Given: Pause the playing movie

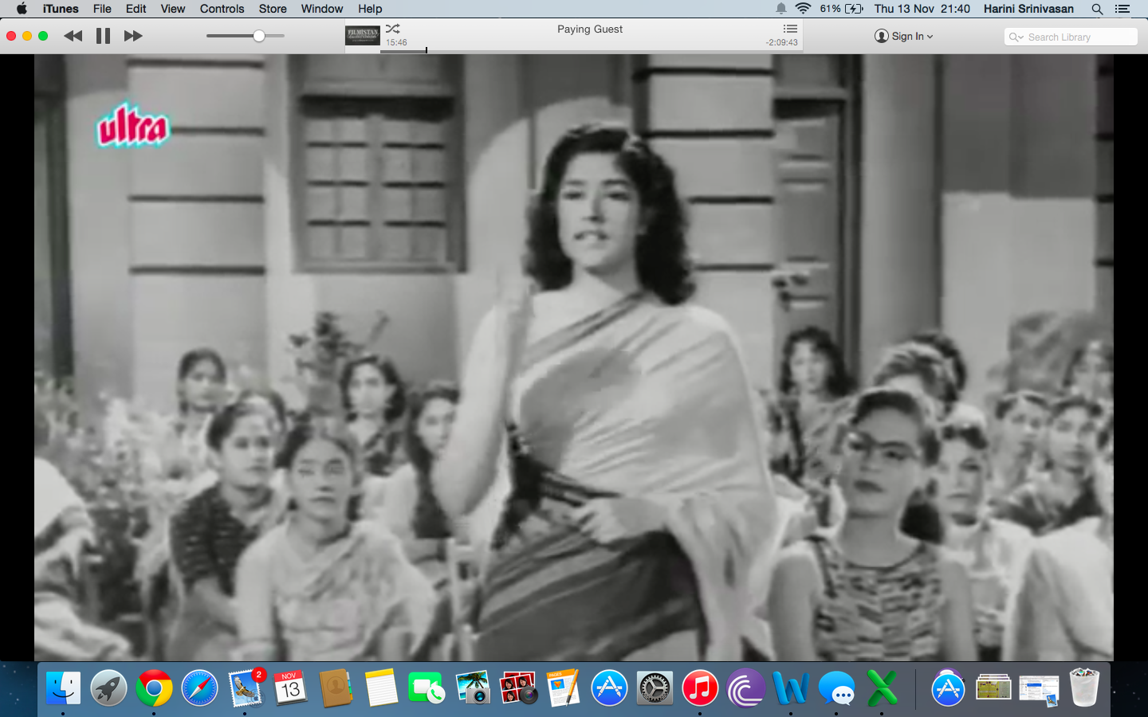Looking at the screenshot, I should point(103,36).
